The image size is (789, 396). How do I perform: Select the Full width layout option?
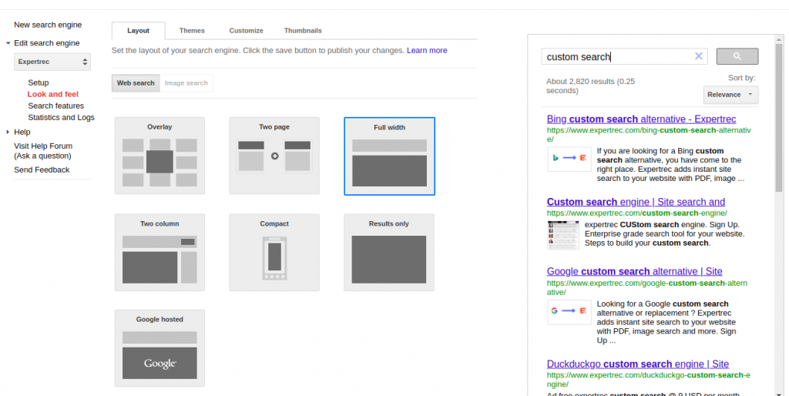pyautogui.click(x=389, y=156)
